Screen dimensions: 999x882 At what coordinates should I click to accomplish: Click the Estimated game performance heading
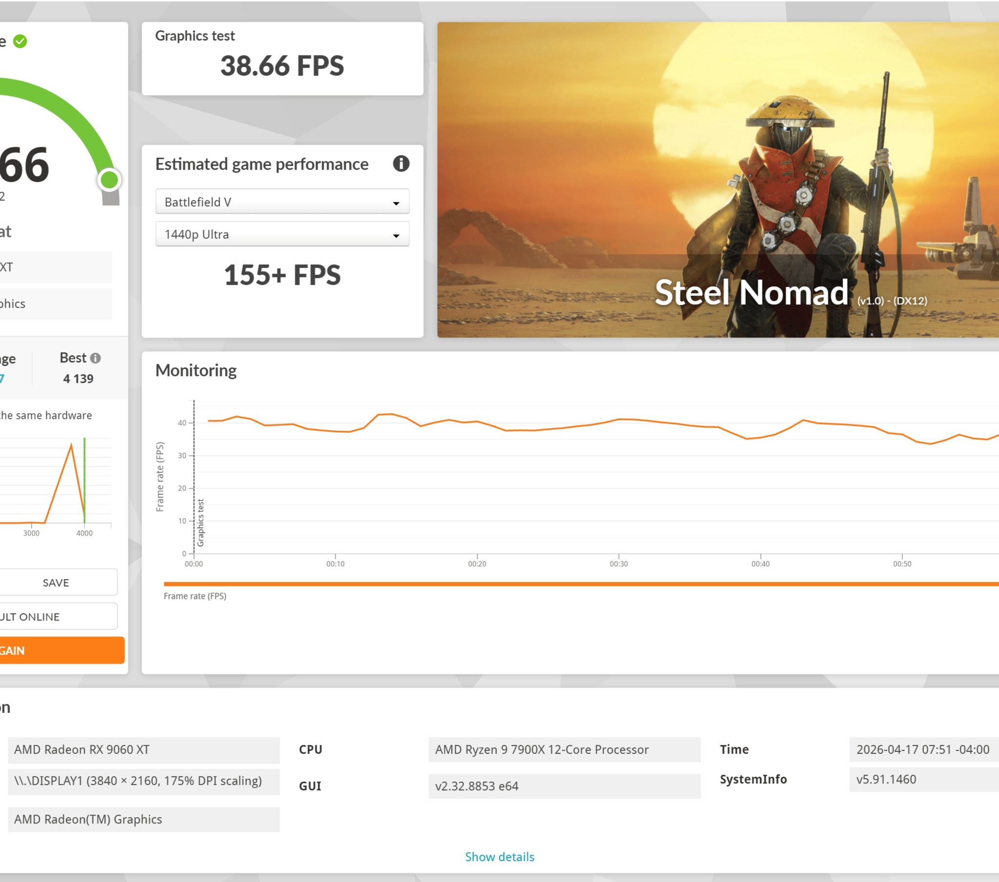262,164
